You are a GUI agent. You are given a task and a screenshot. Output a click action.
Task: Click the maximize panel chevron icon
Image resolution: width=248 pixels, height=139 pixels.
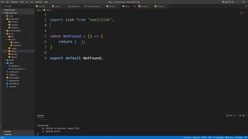point(247,115)
